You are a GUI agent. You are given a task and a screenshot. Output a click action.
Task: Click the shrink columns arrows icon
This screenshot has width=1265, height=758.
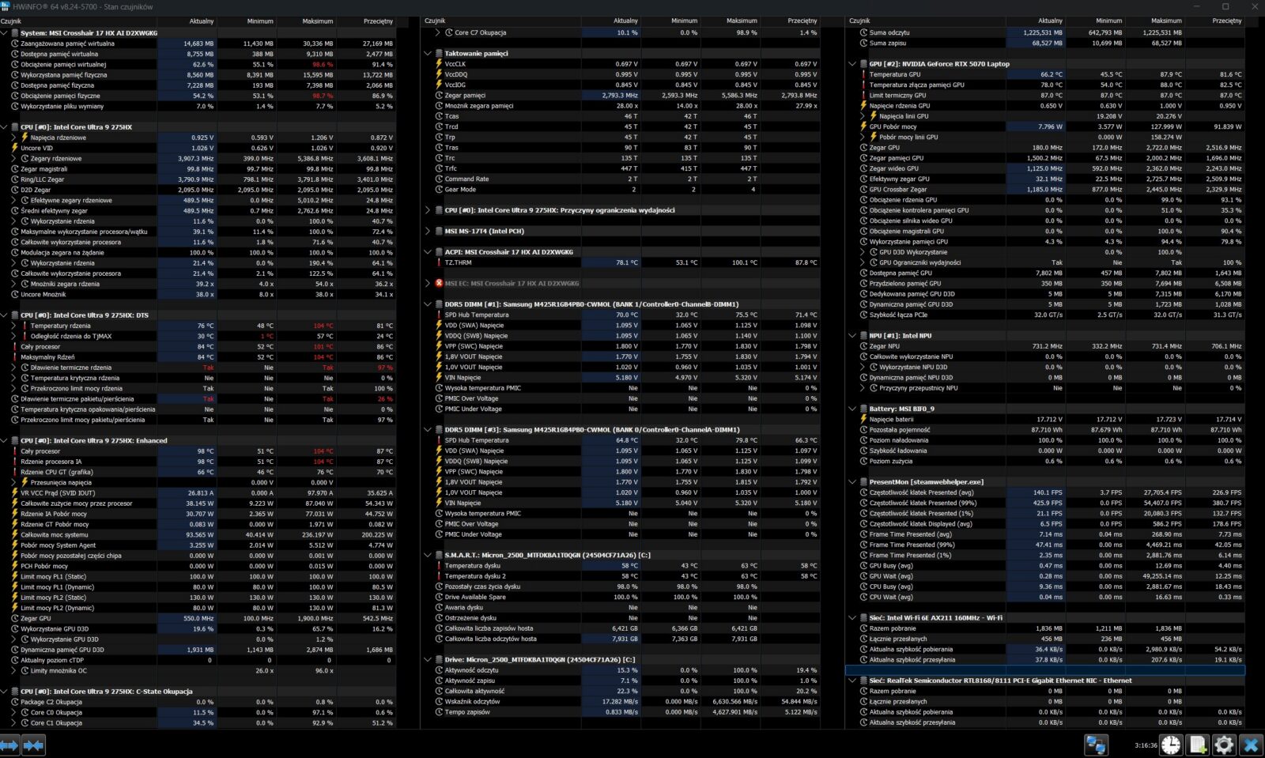click(34, 745)
